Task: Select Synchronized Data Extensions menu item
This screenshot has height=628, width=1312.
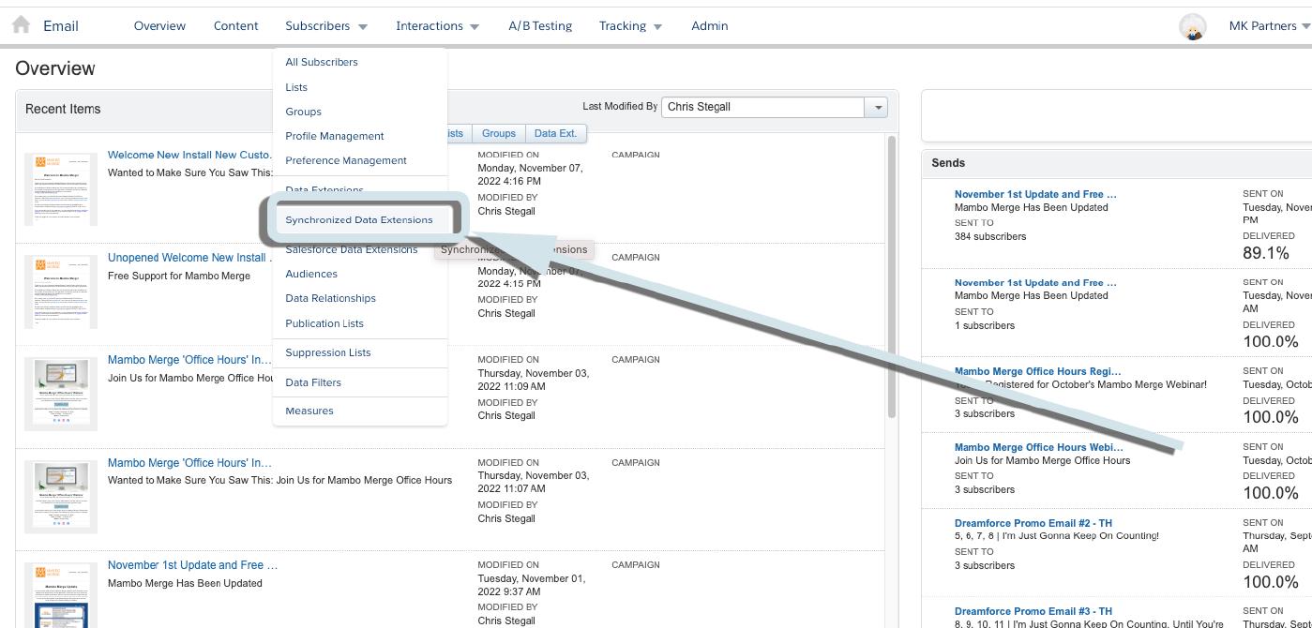Action: 359,220
